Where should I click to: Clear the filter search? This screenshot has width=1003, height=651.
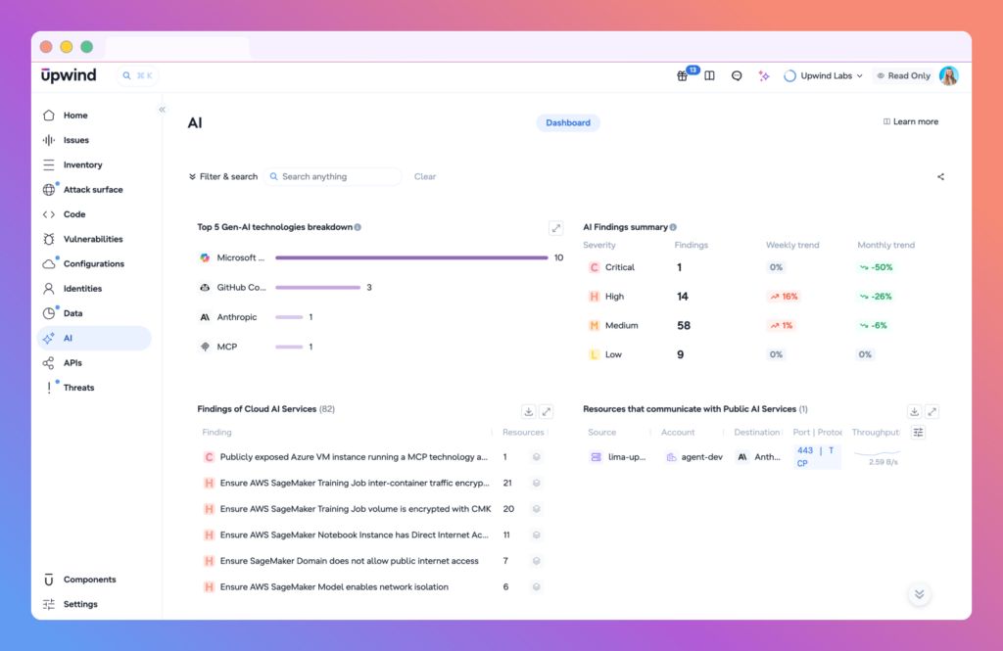[x=425, y=176]
